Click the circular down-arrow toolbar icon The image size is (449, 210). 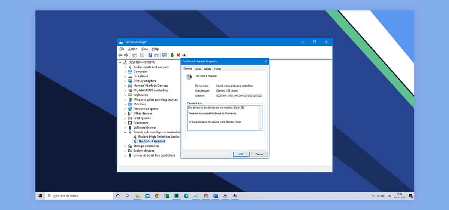pyautogui.click(x=184, y=55)
